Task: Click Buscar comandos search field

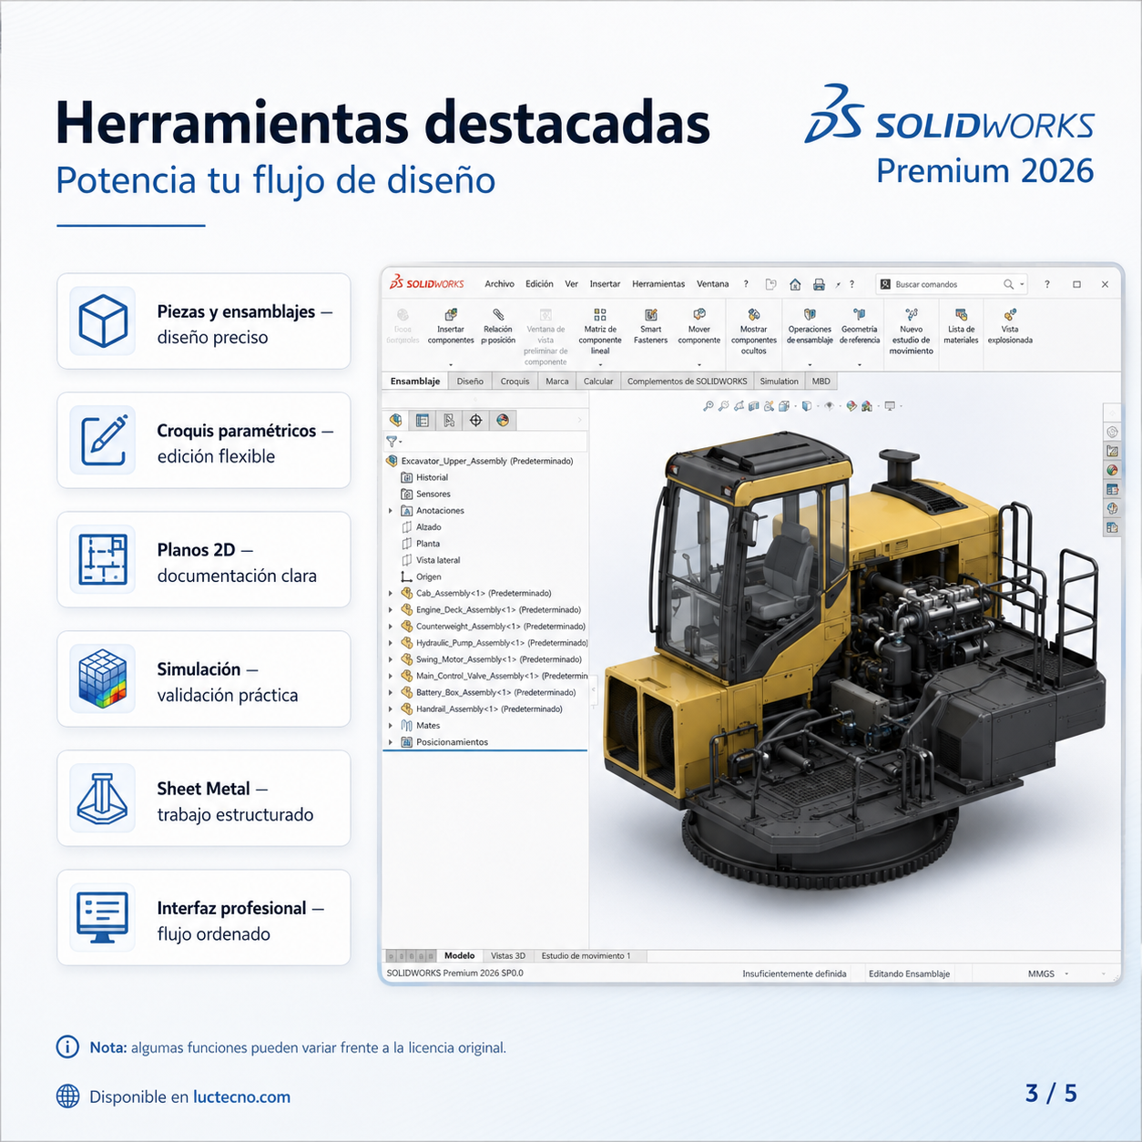Action: 952,284
